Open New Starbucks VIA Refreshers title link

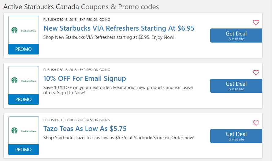[119, 28]
